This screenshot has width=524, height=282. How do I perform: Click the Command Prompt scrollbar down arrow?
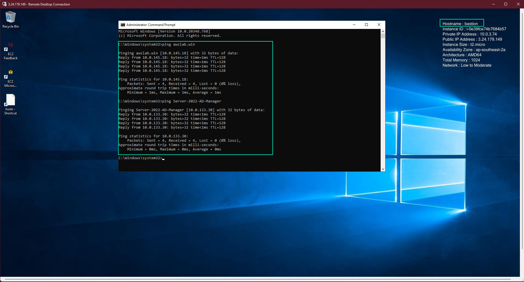tap(383, 169)
